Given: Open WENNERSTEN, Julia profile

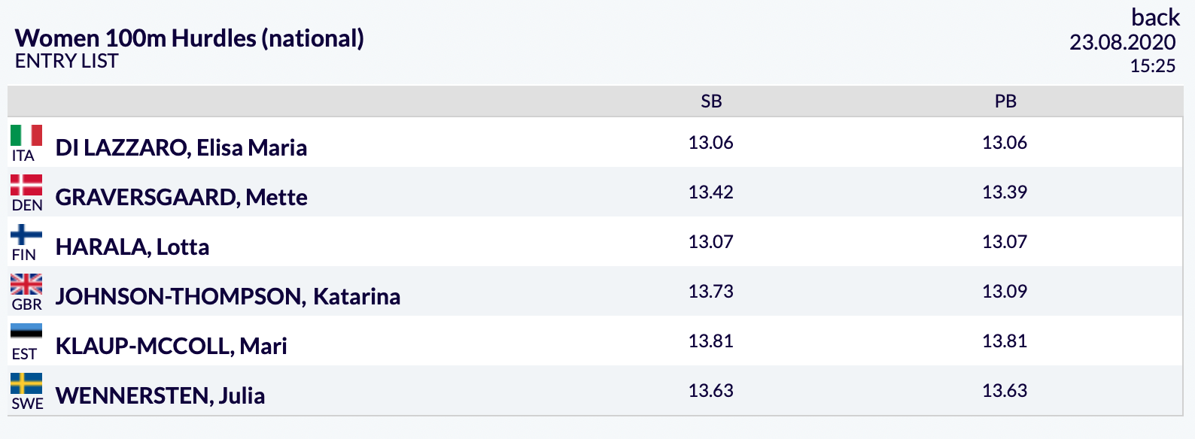Looking at the screenshot, I should [160, 395].
